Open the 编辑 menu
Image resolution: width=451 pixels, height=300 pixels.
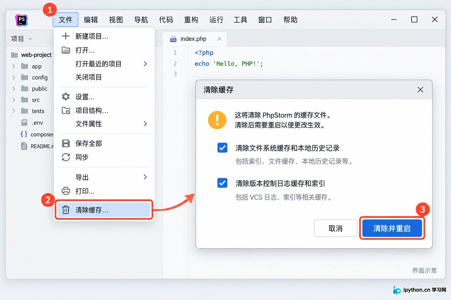[91, 20]
